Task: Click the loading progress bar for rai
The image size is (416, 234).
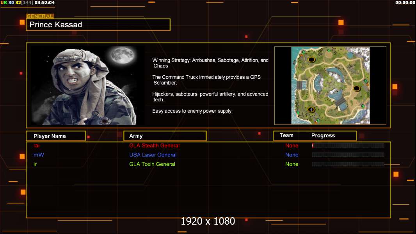Action: tap(348, 145)
